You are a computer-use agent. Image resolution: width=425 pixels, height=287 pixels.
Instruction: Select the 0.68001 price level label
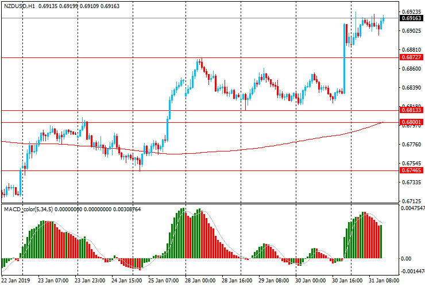click(411, 122)
